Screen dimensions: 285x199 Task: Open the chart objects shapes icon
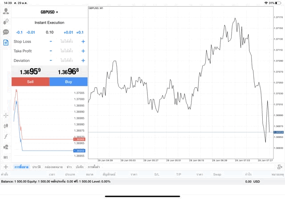click(6, 147)
